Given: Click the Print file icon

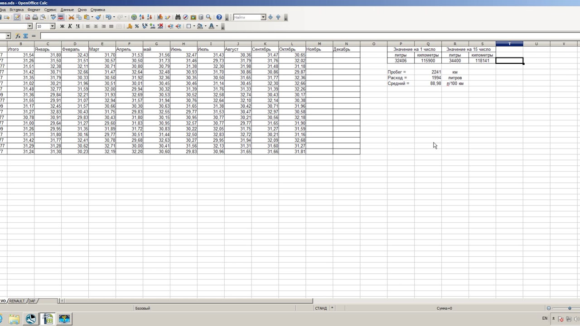Looking at the screenshot, I should tap(35, 17).
